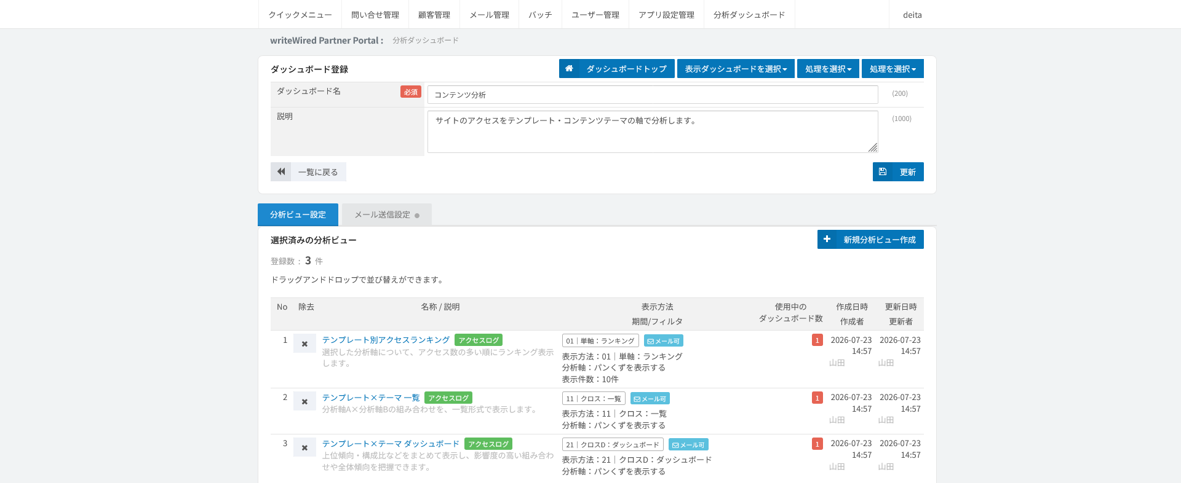Click 新規分析ビュー作成 button
The width and height of the screenshot is (1181, 483).
[x=870, y=239]
